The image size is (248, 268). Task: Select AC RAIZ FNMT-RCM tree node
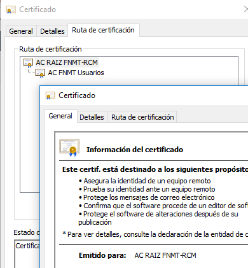pyautogui.click(x=67, y=62)
